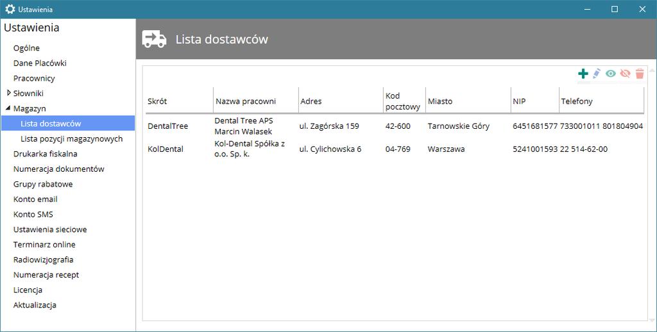657x332 pixels.
Task: Open Radiowizjografia settings
Action: click(43, 260)
